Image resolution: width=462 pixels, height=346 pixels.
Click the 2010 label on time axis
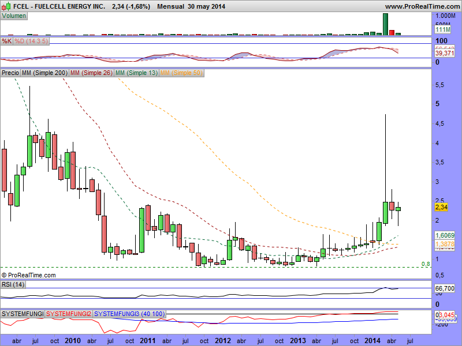tap(73, 341)
